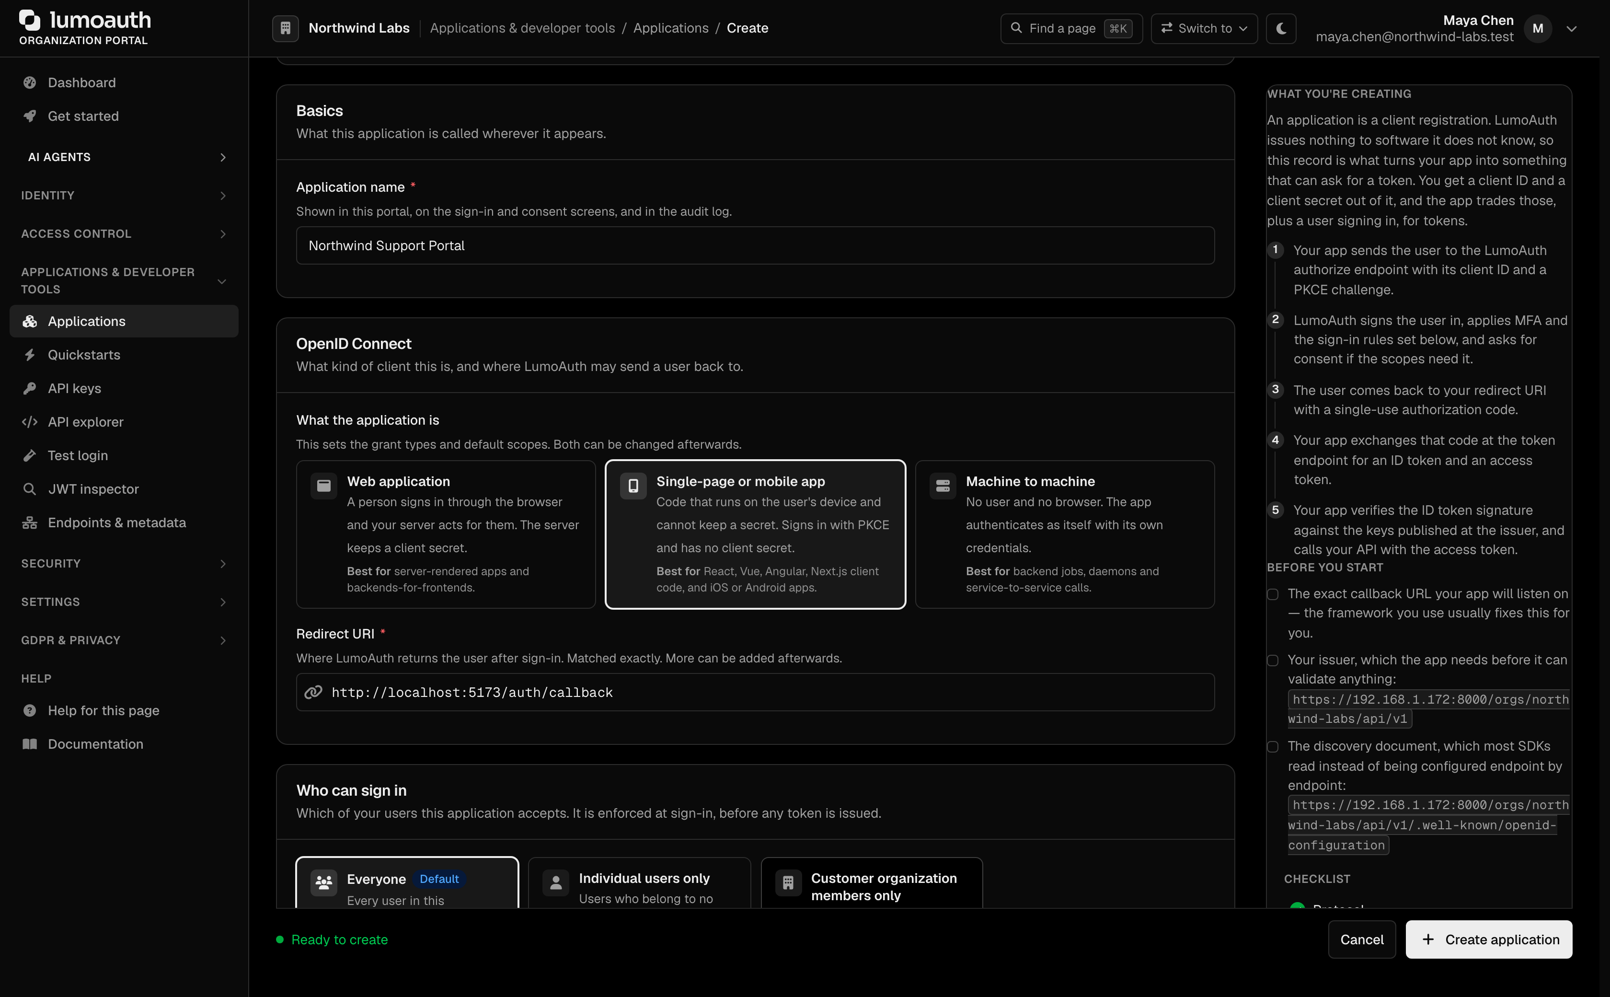Click the Help for this page question icon
1610x997 pixels.
(x=30, y=711)
